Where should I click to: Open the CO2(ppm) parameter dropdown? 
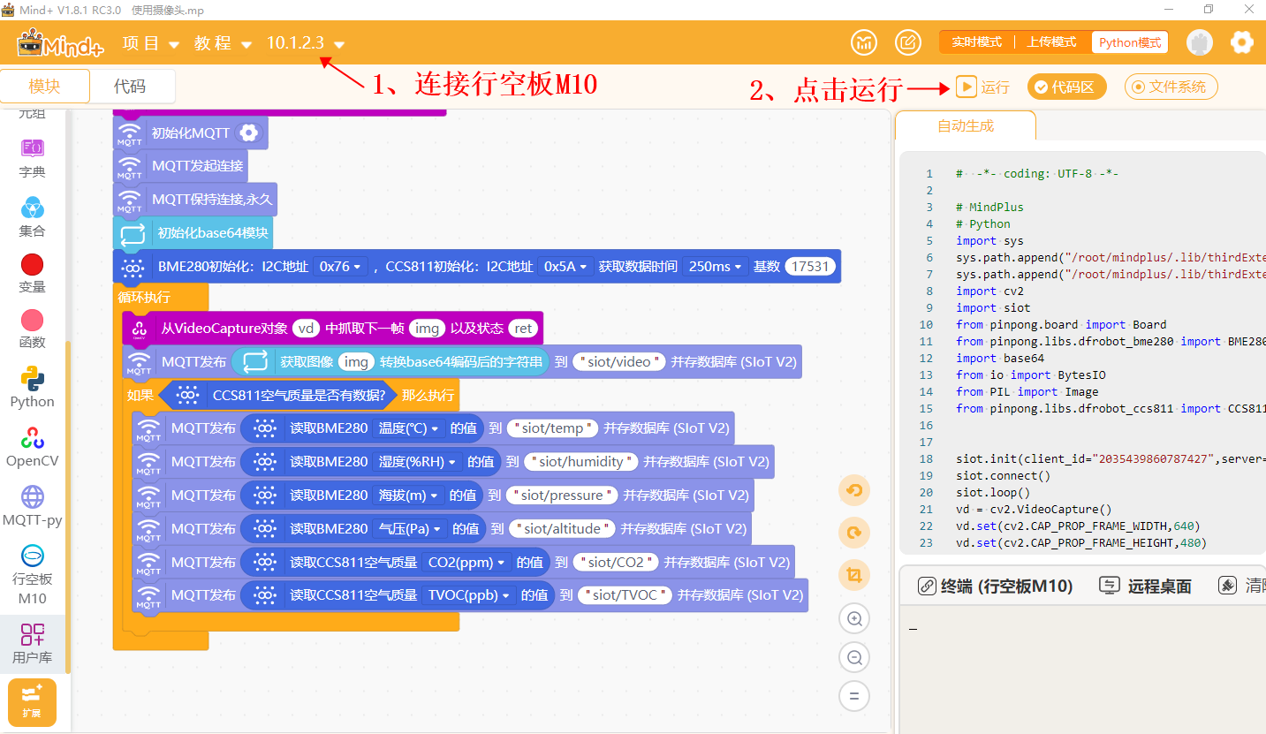(x=467, y=562)
